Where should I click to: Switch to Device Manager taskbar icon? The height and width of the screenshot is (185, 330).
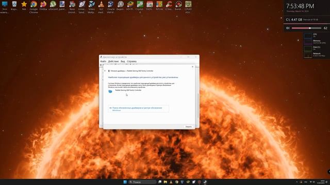point(205,182)
